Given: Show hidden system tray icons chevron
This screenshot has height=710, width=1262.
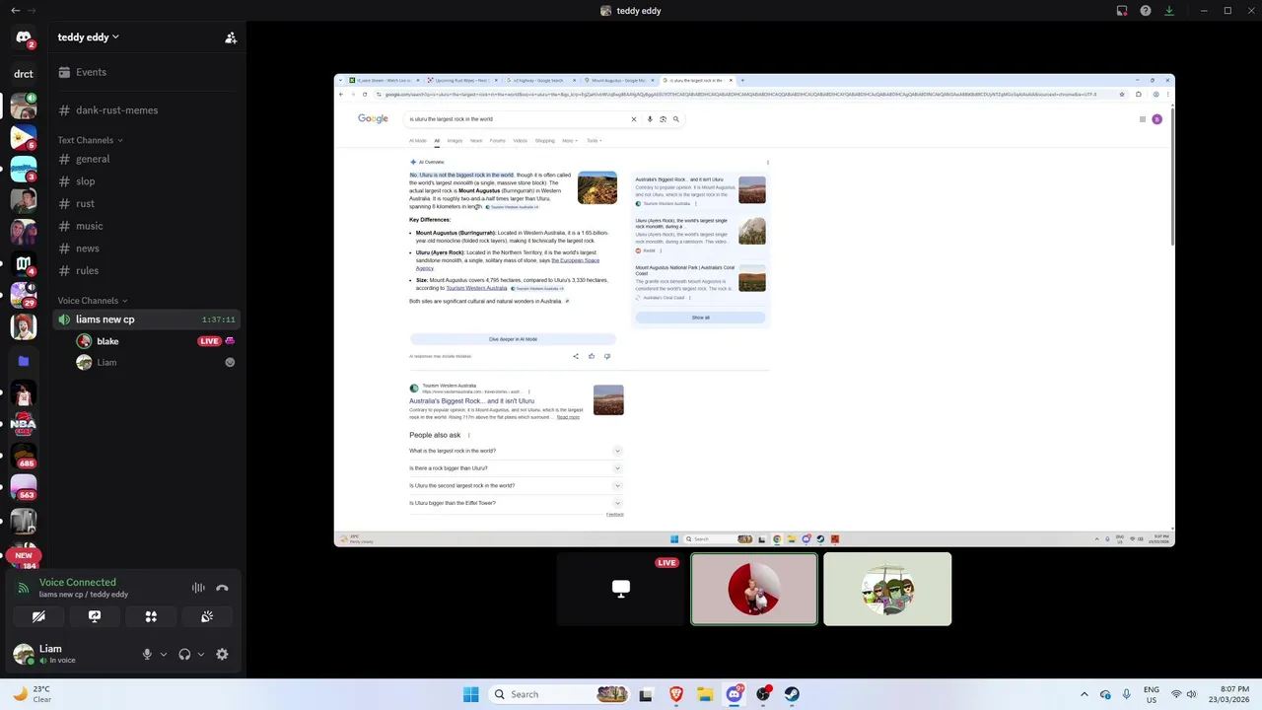Looking at the screenshot, I should tap(1084, 694).
